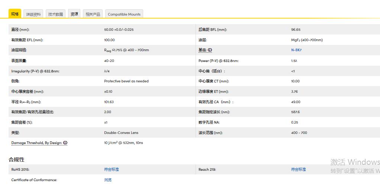
Task: Go to the 资源 tab
Action: tap(74, 14)
